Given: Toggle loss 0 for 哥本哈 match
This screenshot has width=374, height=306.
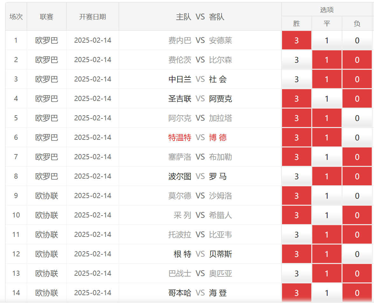Looking at the screenshot, I should pos(357,293).
